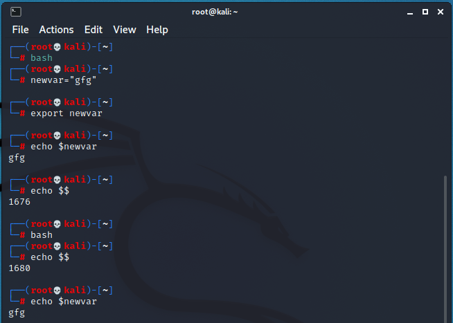Image resolution: width=453 pixels, height=323 pixels.
Task: Click the terminal icon in the title bar
Action: (16, 12)
